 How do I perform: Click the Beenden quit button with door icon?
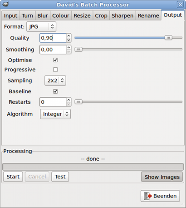tap(160, 196)
